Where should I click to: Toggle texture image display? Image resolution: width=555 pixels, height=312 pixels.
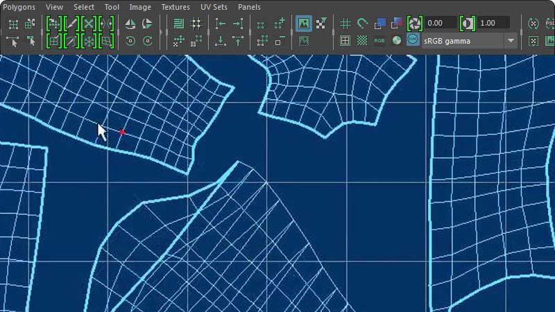pyautogui.click(x=304, y=24)
